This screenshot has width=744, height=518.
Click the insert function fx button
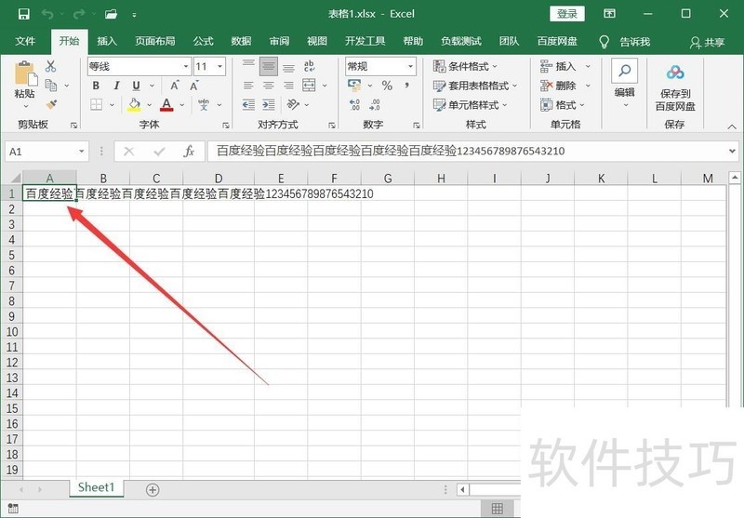[x=189, y=152]
